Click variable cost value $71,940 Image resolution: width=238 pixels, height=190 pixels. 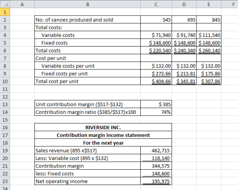156,35
